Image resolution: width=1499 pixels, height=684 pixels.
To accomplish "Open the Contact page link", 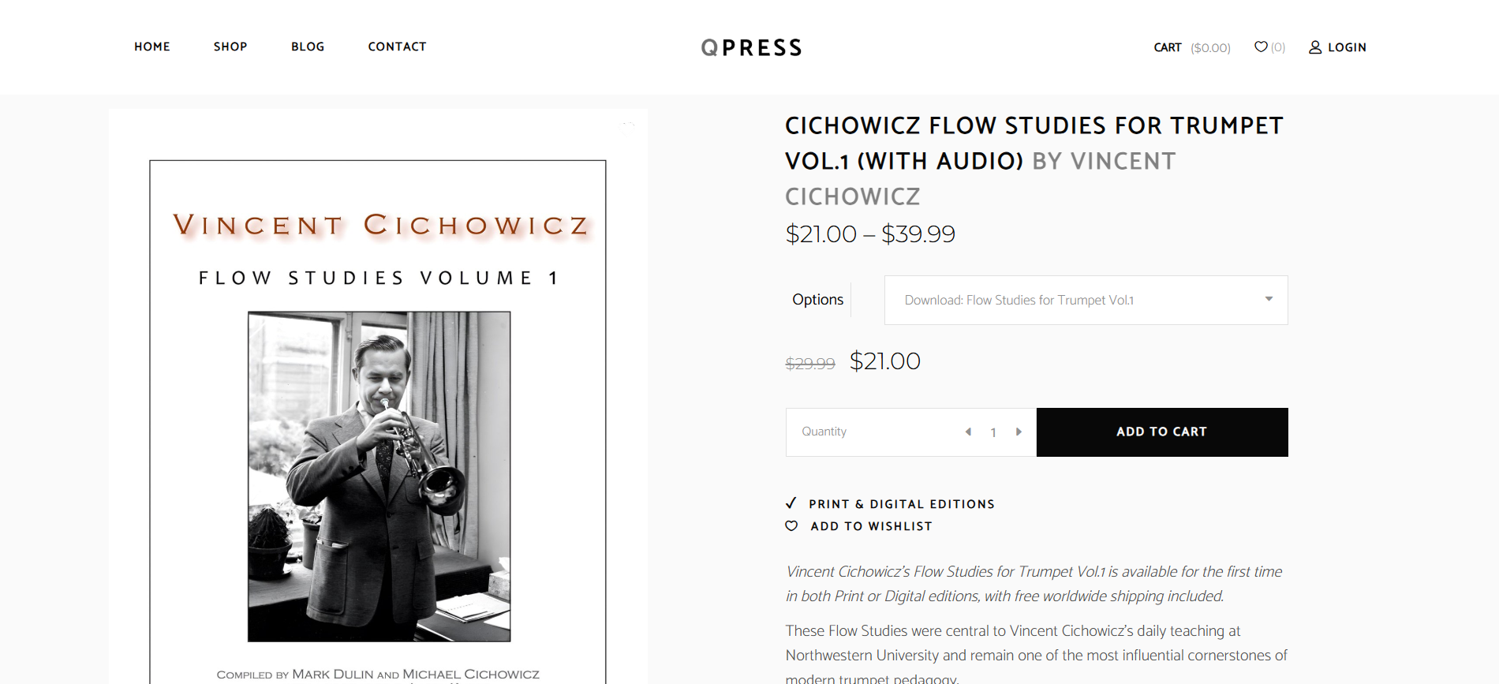I will 397,47.
